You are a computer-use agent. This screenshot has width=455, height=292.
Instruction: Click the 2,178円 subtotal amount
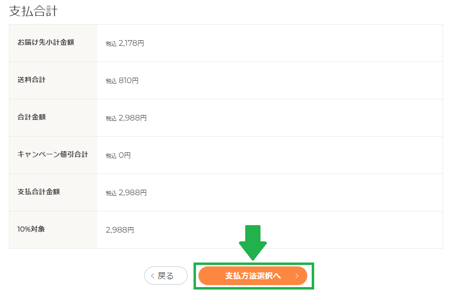pyautogui.click(x=131, y=43)
